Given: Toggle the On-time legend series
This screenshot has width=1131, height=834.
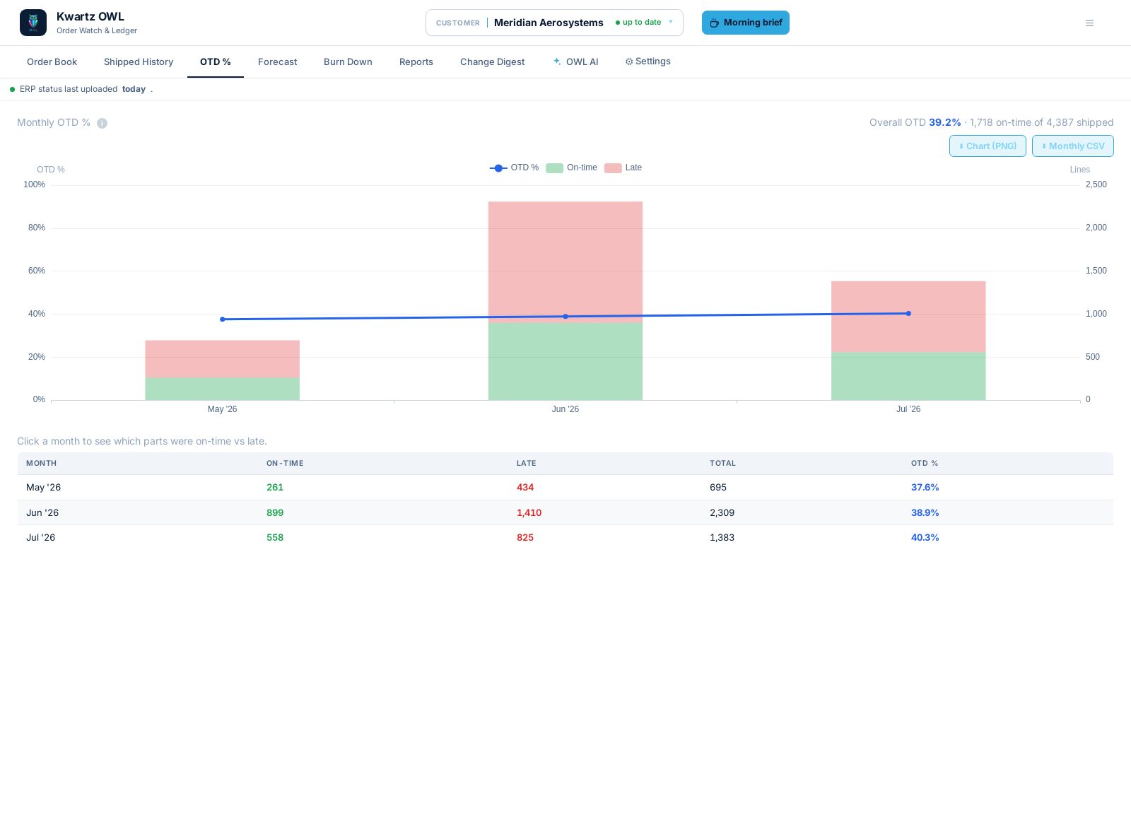Looking at the screenshot, I should tap(571, 168).
